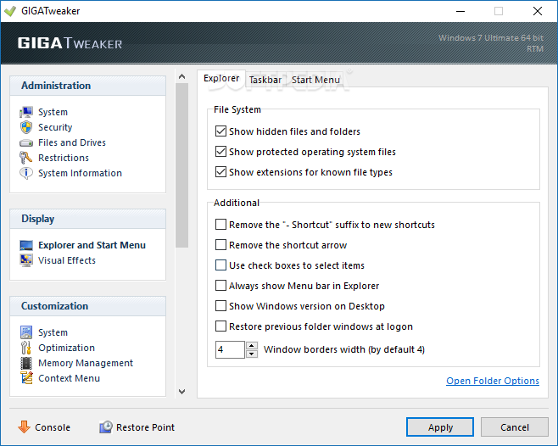
Task: Click the Files and Drives disk icon
Action: tap(26, 142)
